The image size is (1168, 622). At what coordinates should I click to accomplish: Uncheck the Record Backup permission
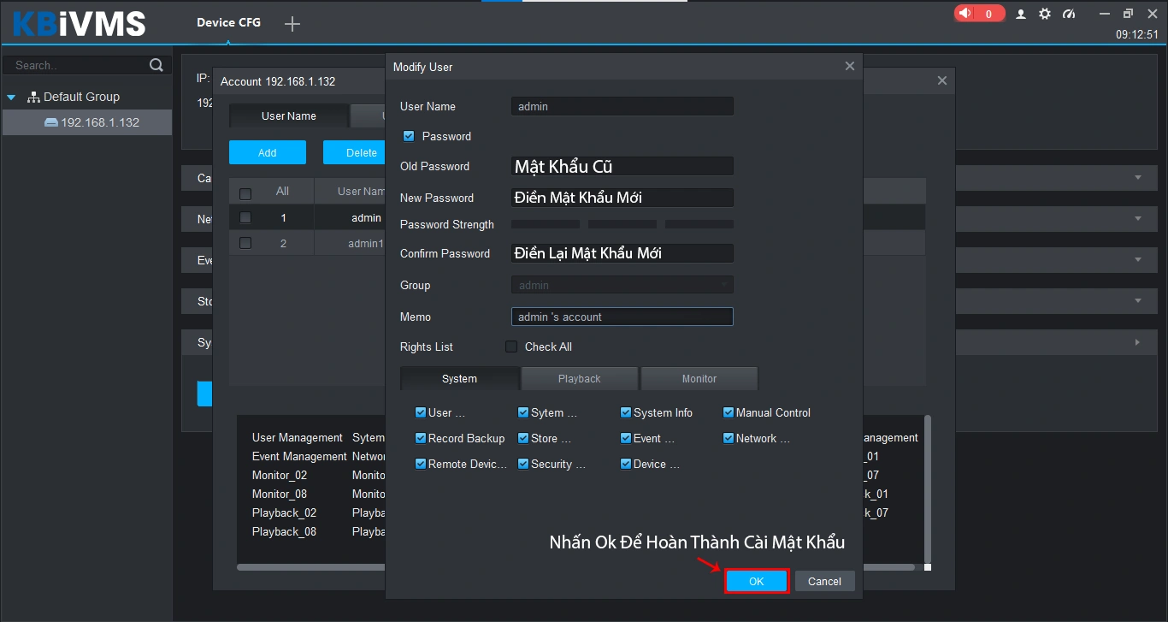point(421,438)
